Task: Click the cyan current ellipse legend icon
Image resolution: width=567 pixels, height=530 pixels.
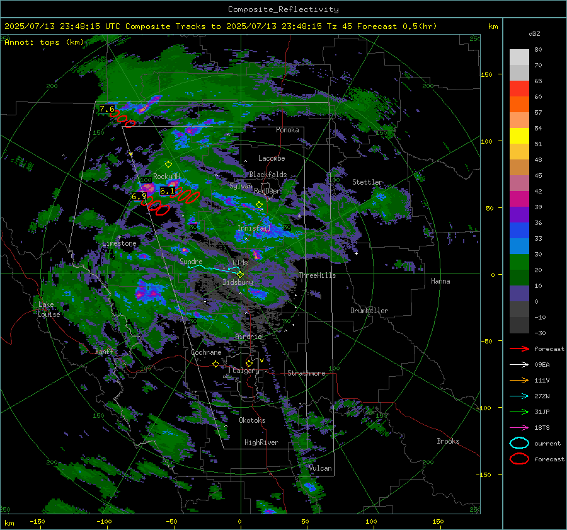Action: [519, 443]
